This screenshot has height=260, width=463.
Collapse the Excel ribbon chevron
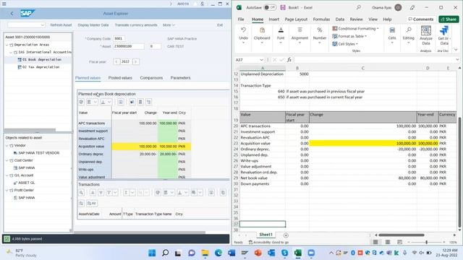pos(456,50)
